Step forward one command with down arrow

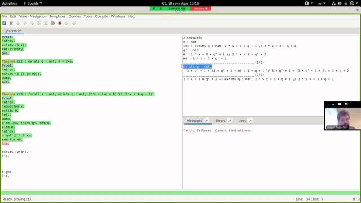tap(18, 23)
